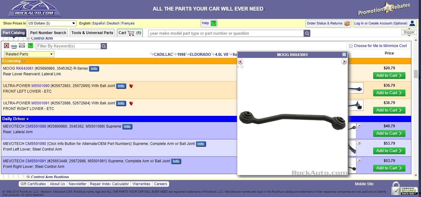
Task: Show next image in MOOG popup
Action: (x=344, y=62)
